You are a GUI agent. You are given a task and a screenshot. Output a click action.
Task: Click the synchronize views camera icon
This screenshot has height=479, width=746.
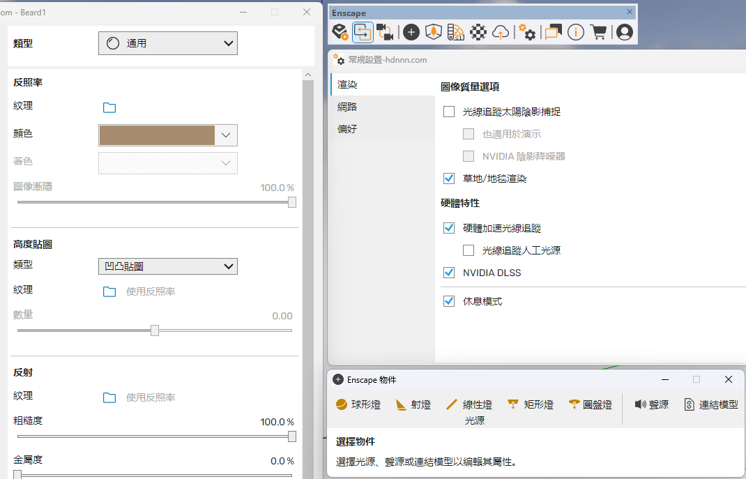coord(385,31)
